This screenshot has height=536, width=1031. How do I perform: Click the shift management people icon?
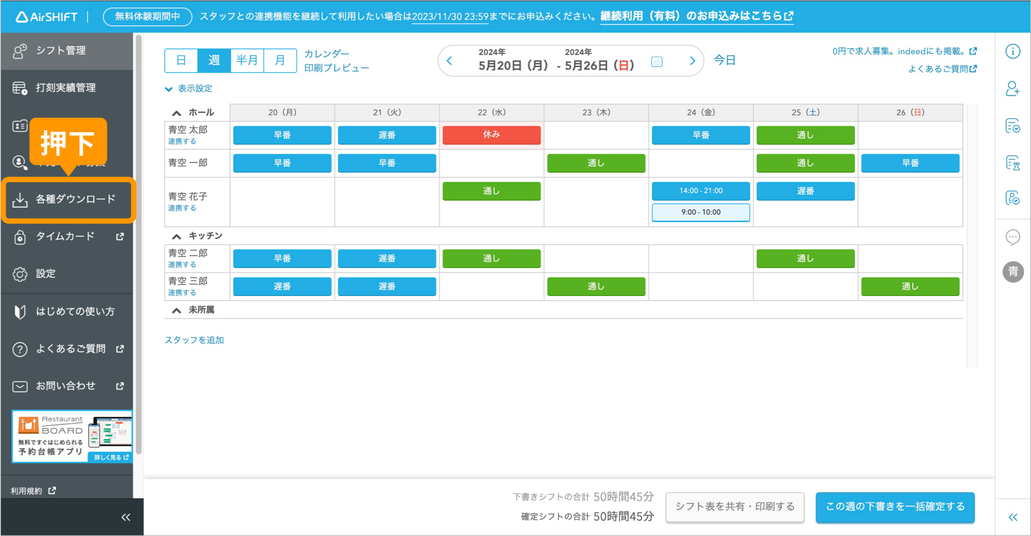(x=20, y=51)
